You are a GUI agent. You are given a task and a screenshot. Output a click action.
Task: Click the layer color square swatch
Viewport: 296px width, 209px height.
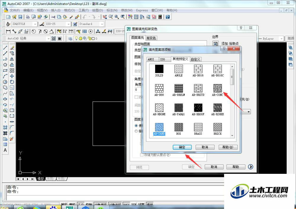93,38
